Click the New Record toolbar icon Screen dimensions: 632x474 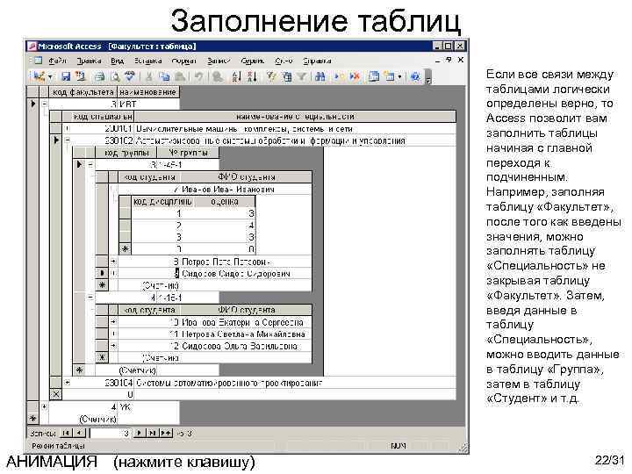pyautogui.click(x=339, y=76)
